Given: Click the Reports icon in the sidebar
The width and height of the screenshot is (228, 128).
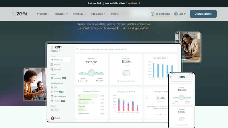Looking at the screenshot, I should pyautogui.click(x=52, y=65).
